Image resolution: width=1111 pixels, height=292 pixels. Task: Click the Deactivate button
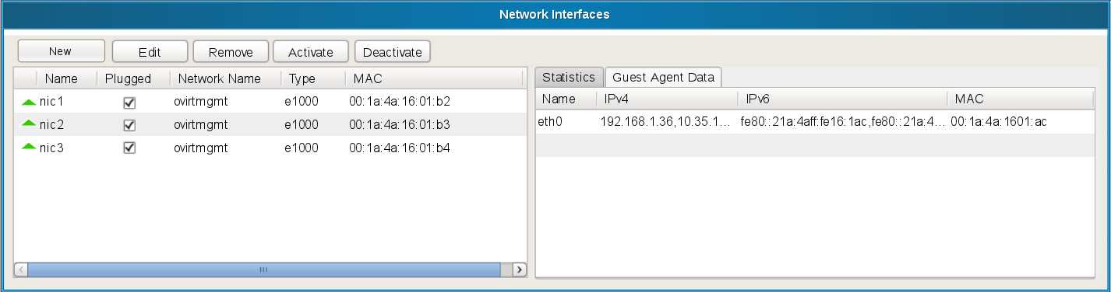(393, 52)
